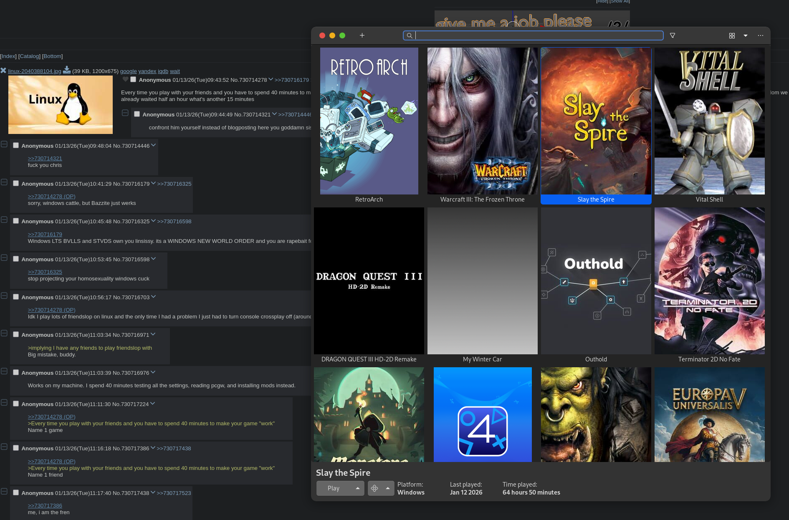Viewport: 789px width, 520px height.
Task: Click Play for Slay the Spire
Action: coord(334,488)
